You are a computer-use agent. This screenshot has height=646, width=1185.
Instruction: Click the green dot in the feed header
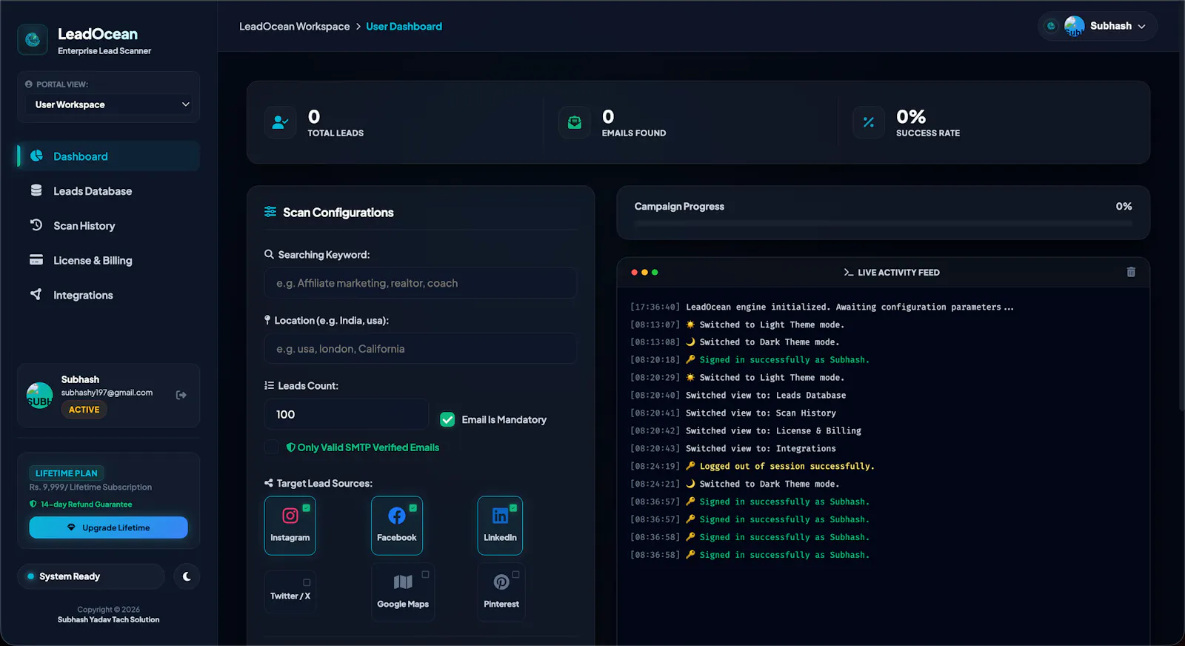tap(655, 272)
